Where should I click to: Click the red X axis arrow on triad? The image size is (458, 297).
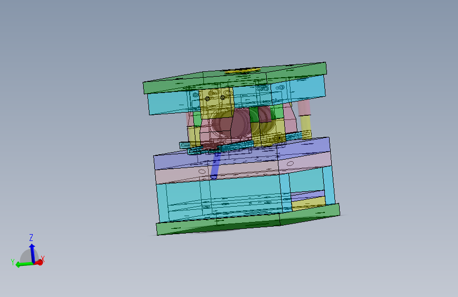point(39,263)
